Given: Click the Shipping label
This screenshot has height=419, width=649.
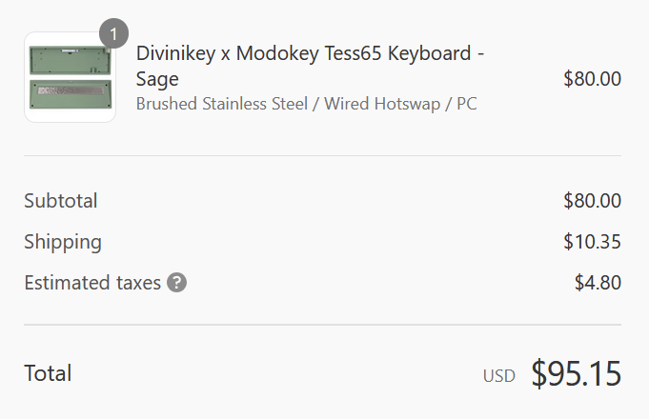Looking at the screenshot, I should click(x=63, y=242).
